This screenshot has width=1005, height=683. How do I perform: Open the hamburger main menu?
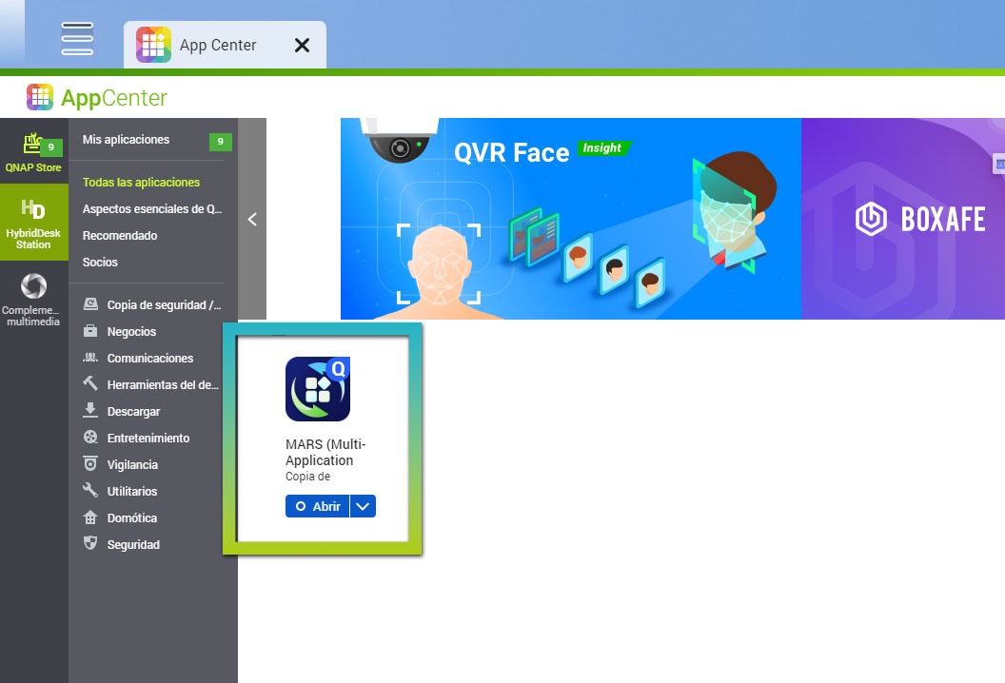77,38
